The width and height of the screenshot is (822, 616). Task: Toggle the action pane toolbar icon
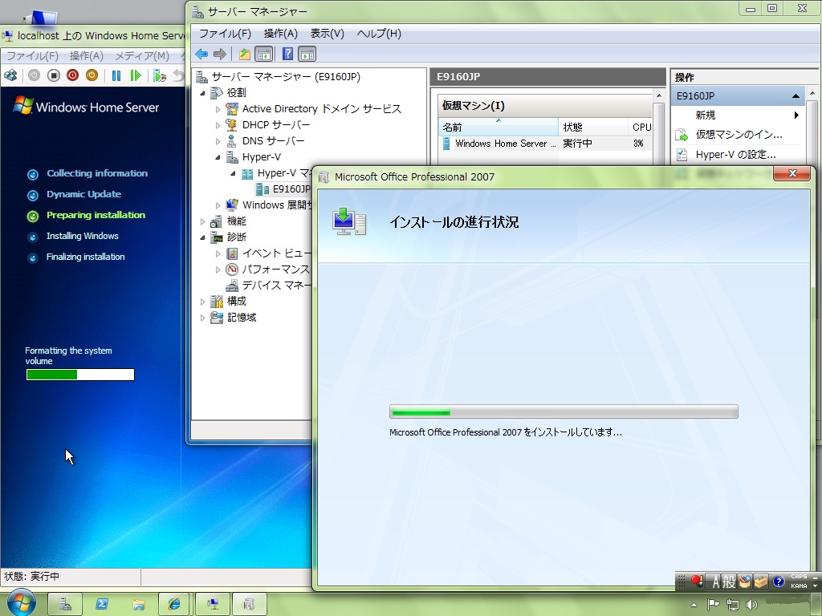[x=307, y=54]
